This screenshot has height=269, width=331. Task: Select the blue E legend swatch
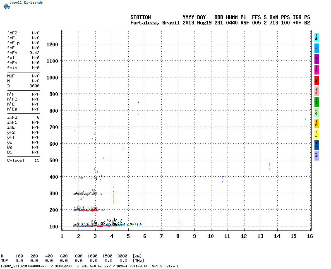click(317, 48)
